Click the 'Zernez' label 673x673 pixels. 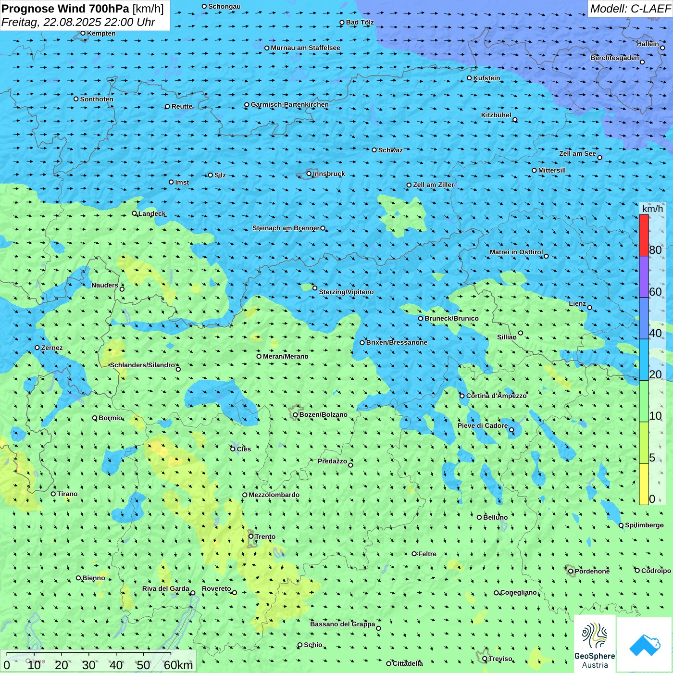52,348
